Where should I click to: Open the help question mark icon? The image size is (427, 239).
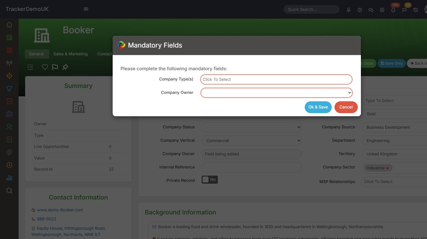pyautogui.click(x=360, y=10)
